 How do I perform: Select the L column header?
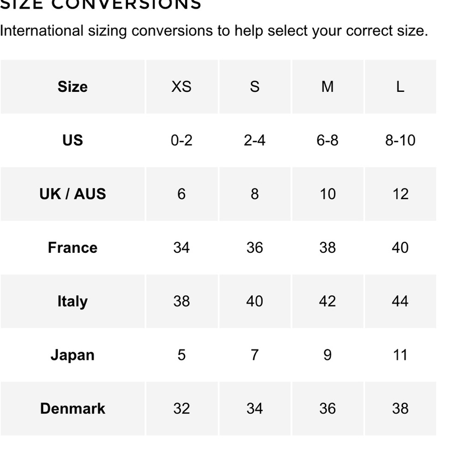tap(400, 86)
